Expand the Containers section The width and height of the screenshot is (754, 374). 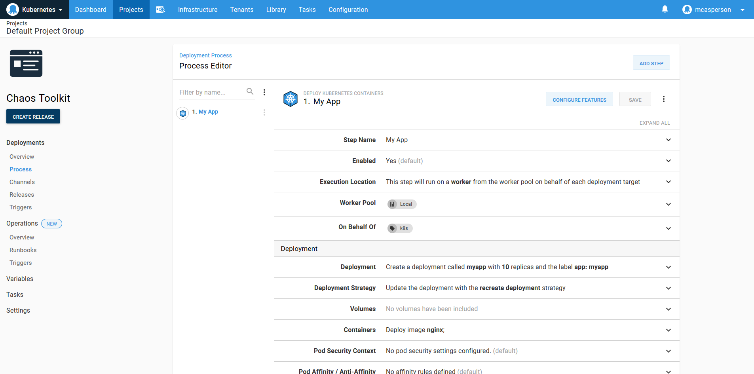pyautogui.click(x=668, y=330)
